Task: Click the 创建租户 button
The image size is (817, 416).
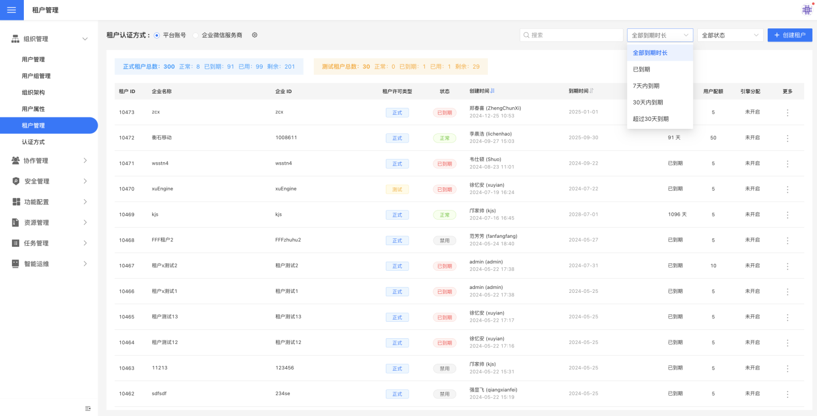Action: (790, 35)
